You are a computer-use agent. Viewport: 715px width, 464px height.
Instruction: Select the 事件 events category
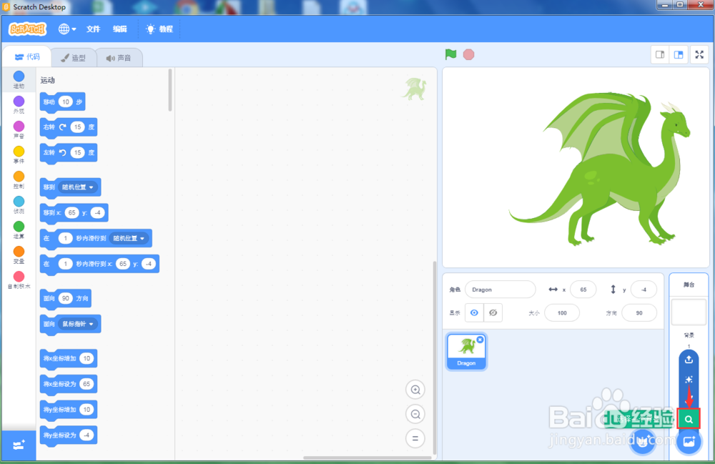point(19,154)
